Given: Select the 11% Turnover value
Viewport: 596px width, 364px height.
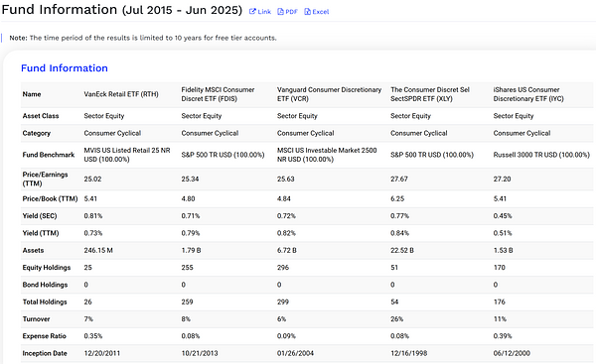Looking at the screenshot, I should coord(500,318).
